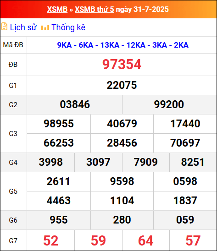Viewport: 217px width, 251px height.
Task: Click G5 number 2611
Action: coord(58,181)
